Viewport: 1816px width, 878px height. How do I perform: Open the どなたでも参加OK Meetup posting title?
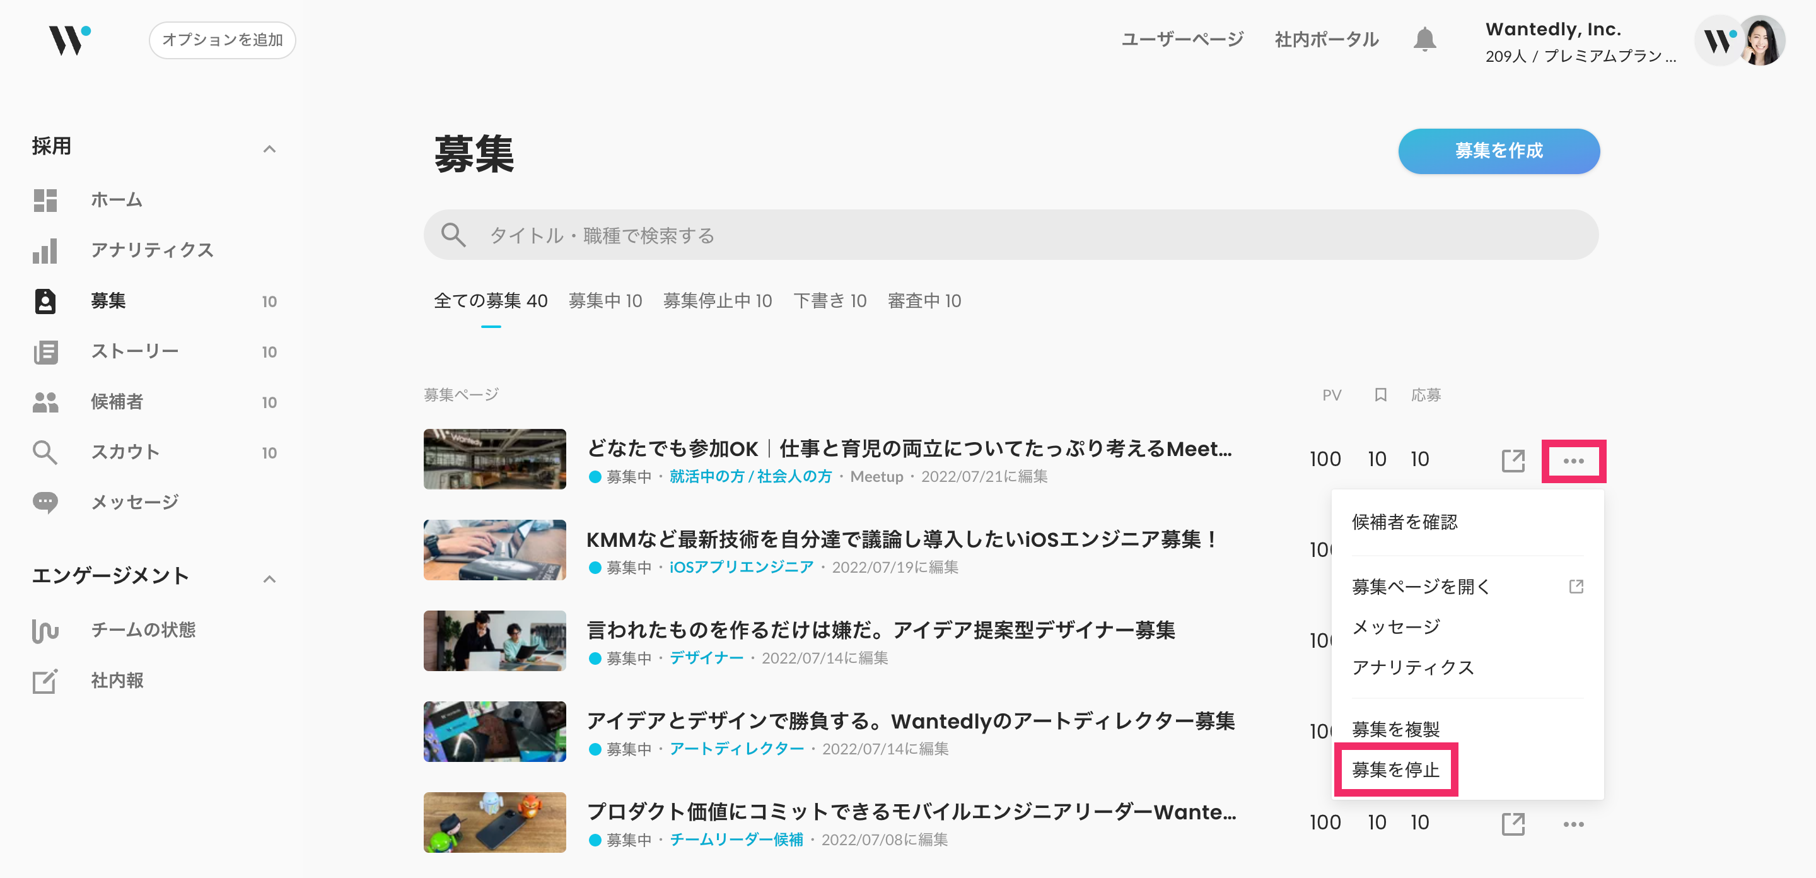point(909,448)
